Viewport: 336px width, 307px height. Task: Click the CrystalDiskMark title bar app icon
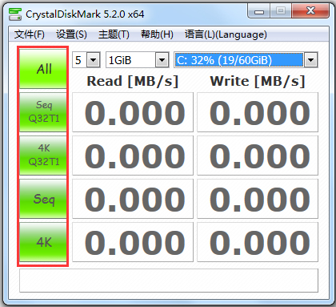pos(15,14)
